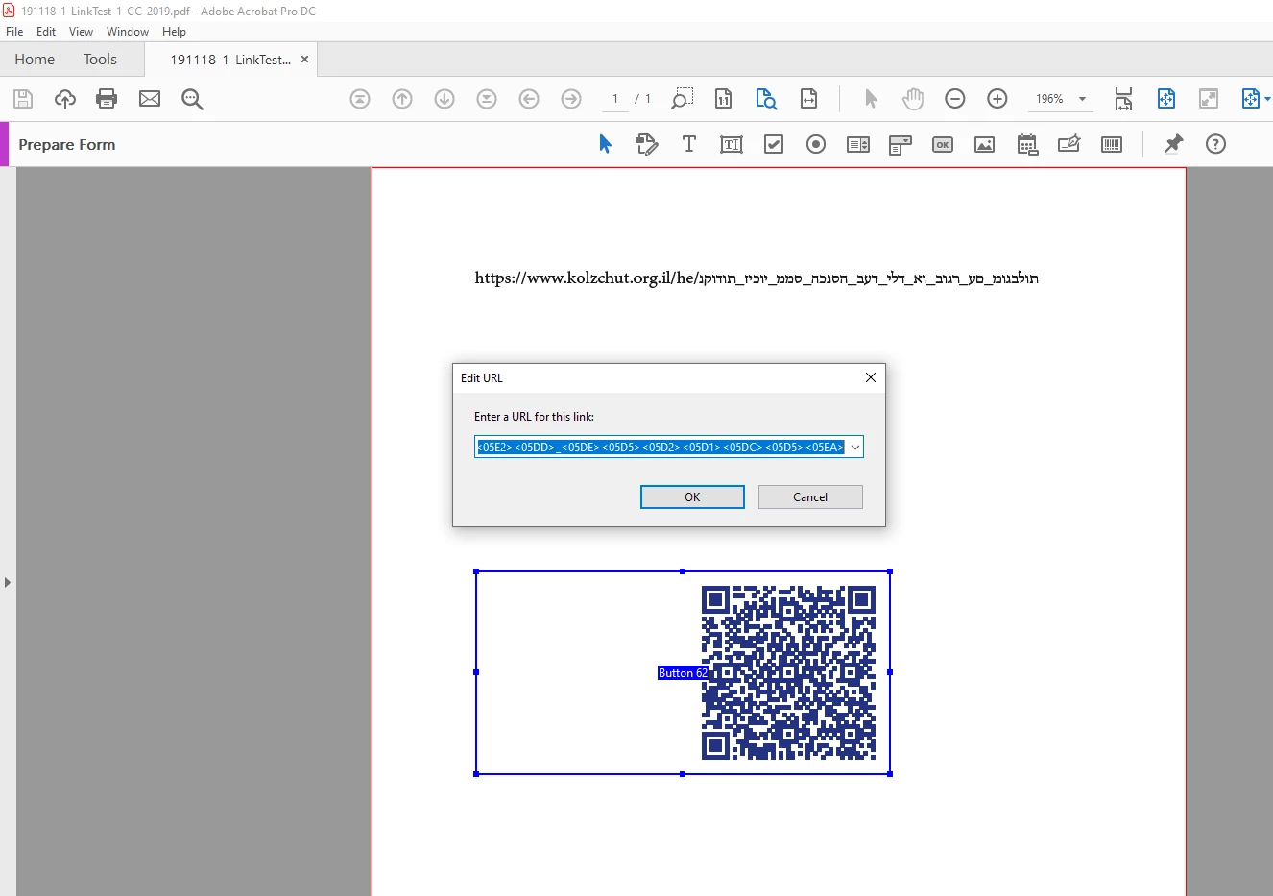Image resolution: width=1273 pixels, height=896 pixels.
Task: Expand the URL combo box dropdown arrow
Action: click(x=855, y=447)
